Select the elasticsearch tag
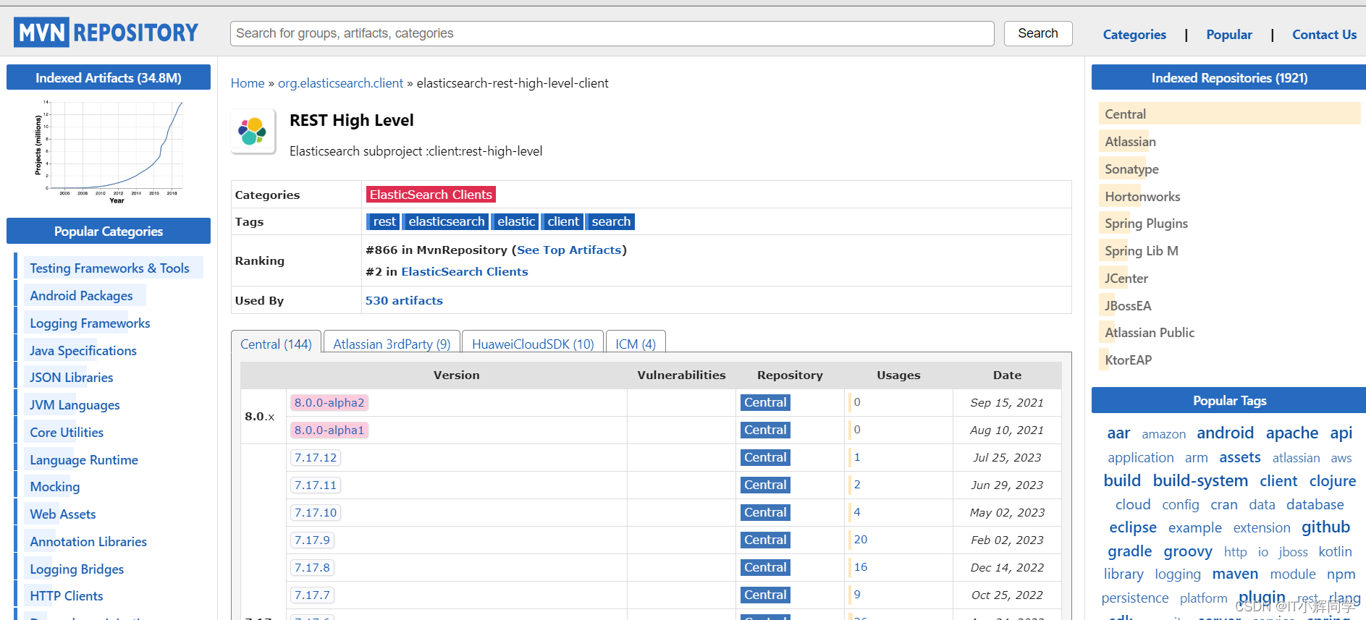Image resolution: width=1366 pixels, height=620 pixels. [x=446, y=221]
